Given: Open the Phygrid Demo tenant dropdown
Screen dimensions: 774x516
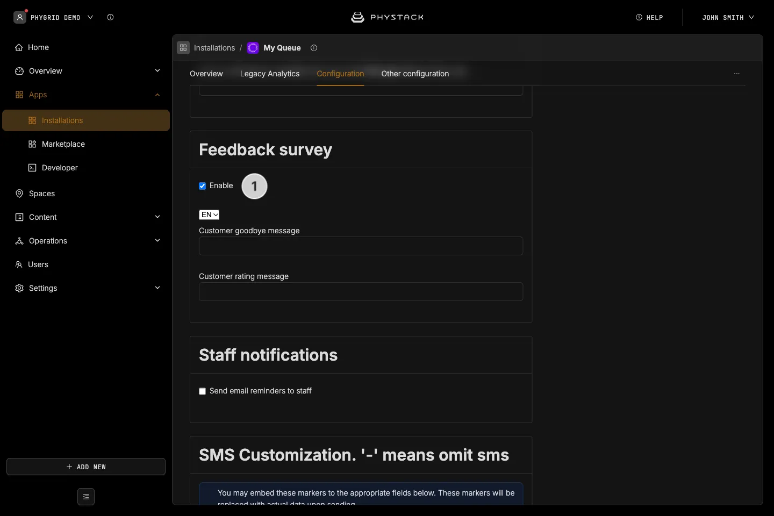Looking at the screenshot, I should [x=54, y=17].
